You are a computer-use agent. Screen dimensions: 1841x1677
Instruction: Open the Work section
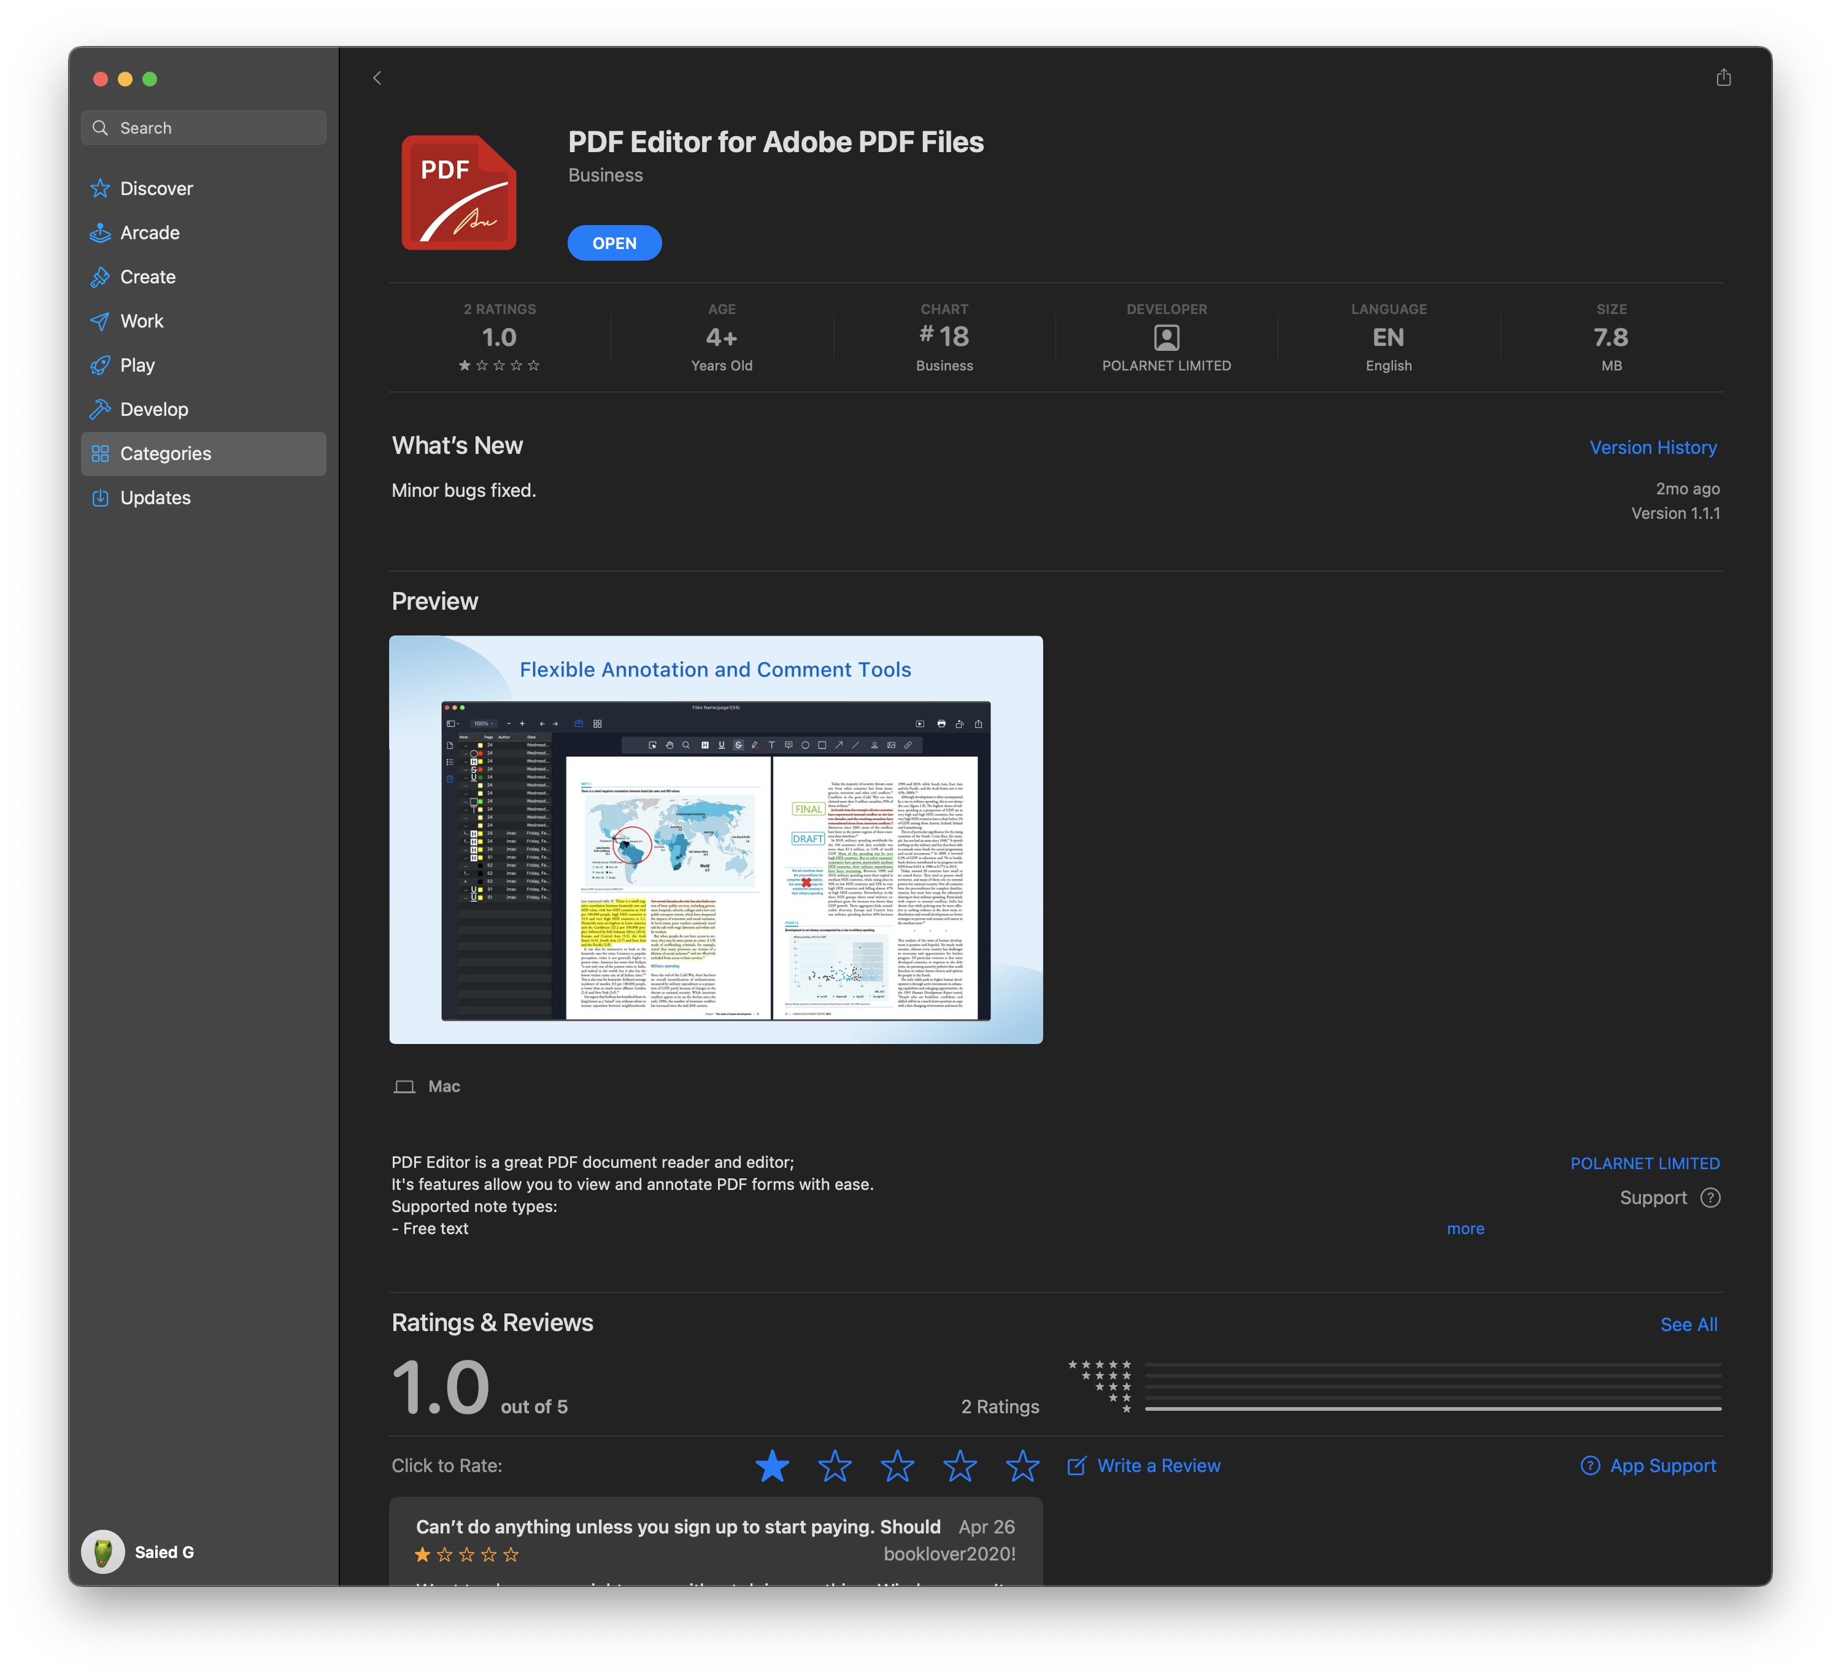pos(204,321)
